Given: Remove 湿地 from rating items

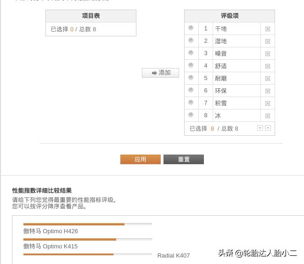Looking at the screenshot, I should point(268,41).
